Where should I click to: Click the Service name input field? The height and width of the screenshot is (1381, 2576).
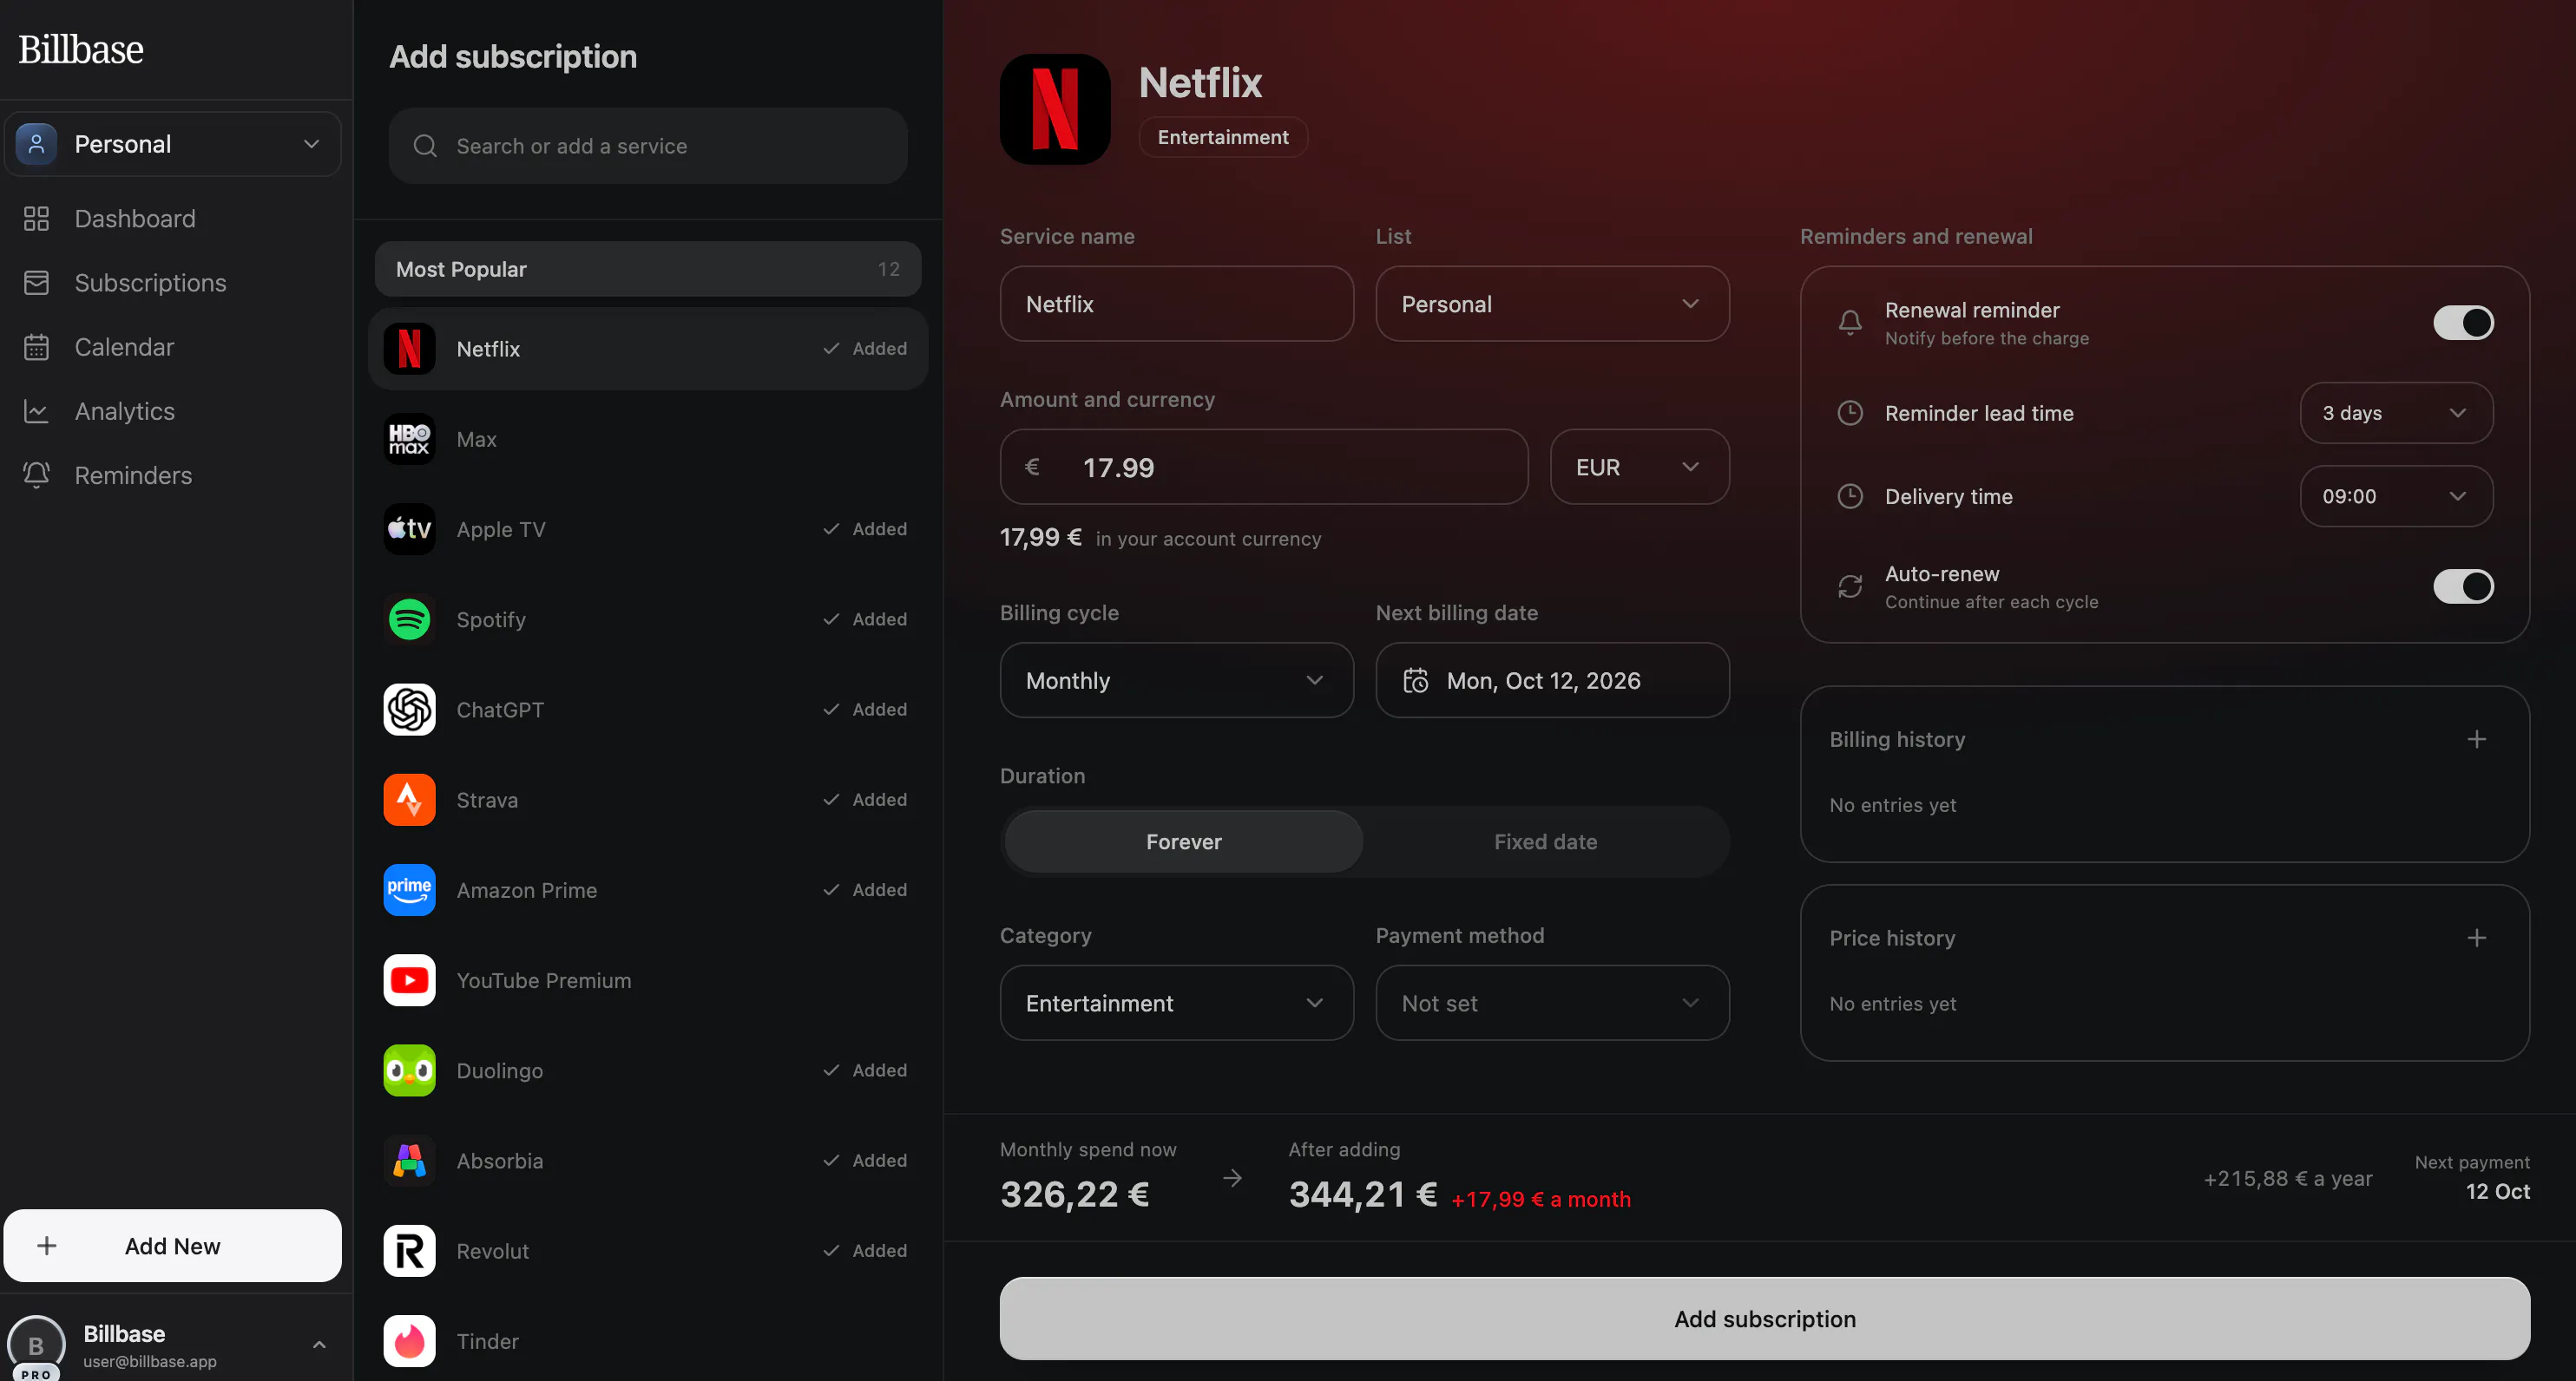pyautogui.click(x=1176, y=304)
